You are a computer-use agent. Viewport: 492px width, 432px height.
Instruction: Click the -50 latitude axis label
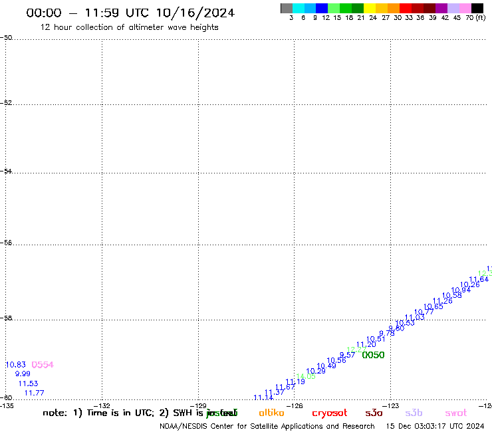tap(6, 38)
